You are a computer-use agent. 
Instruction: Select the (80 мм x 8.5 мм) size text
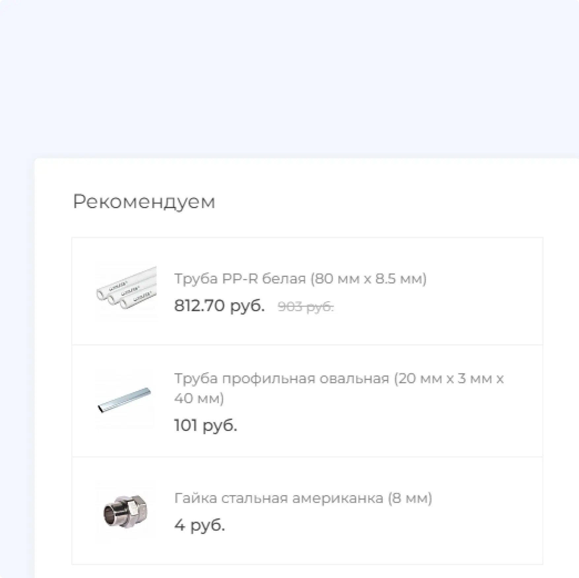click(368, 279)
